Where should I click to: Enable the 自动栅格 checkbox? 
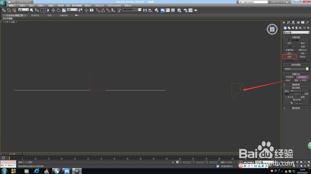(x=289, y=40)
